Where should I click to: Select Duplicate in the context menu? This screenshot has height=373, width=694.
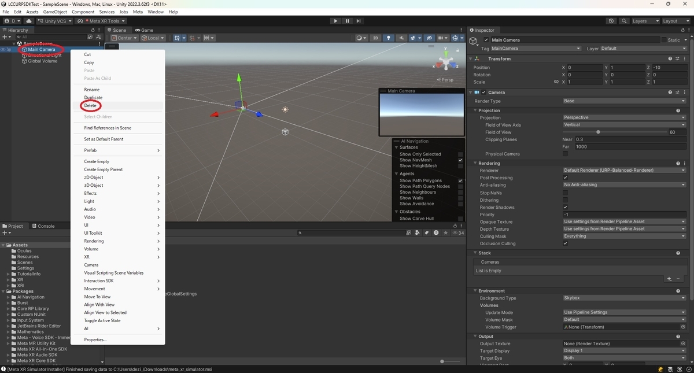93,98
